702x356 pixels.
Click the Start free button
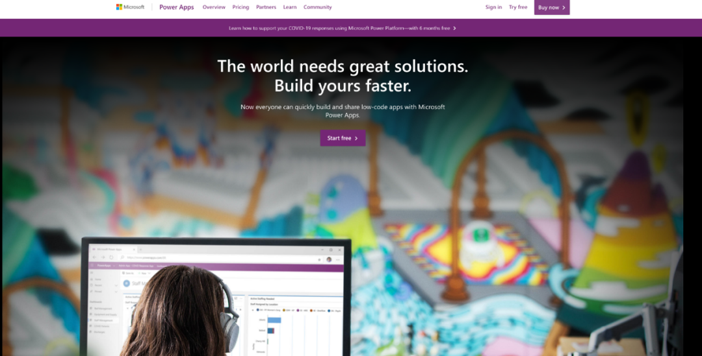pyautogui.click(x=343, y=138)
